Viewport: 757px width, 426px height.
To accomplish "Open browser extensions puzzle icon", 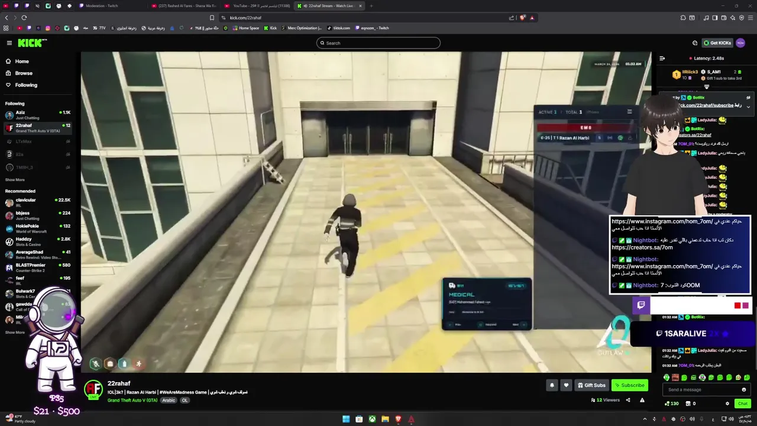I will [x=683, y=17].
